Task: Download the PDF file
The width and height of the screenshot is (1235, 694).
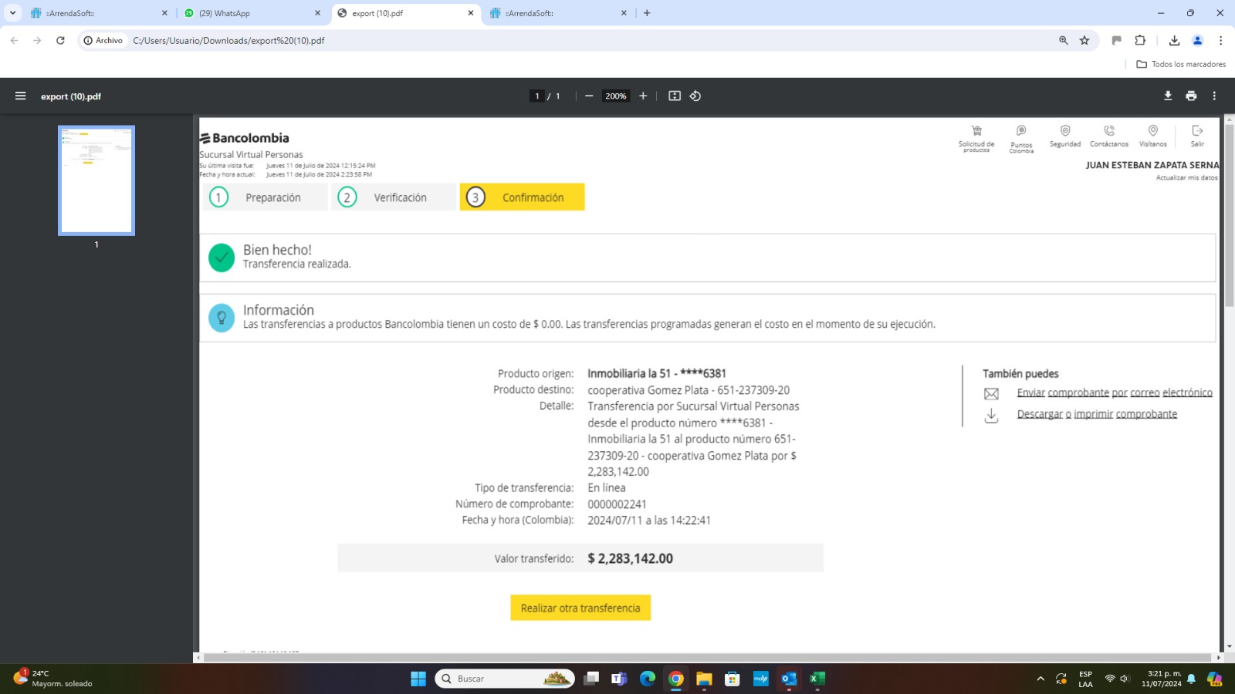Action: pos(1168,96)
